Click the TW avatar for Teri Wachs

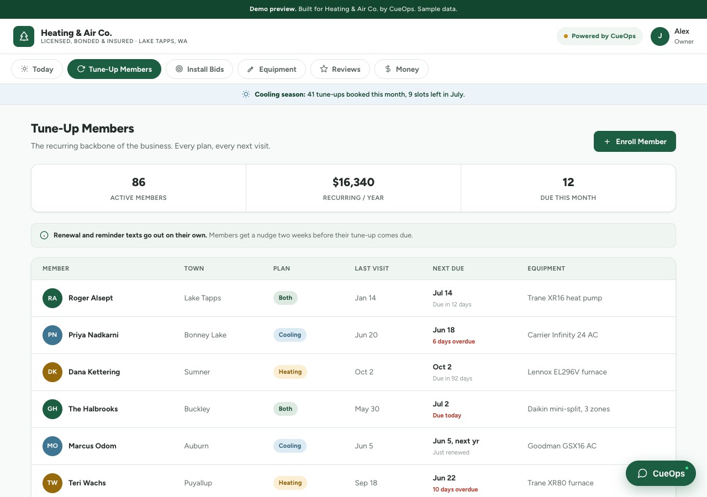[x=52, y=483]
